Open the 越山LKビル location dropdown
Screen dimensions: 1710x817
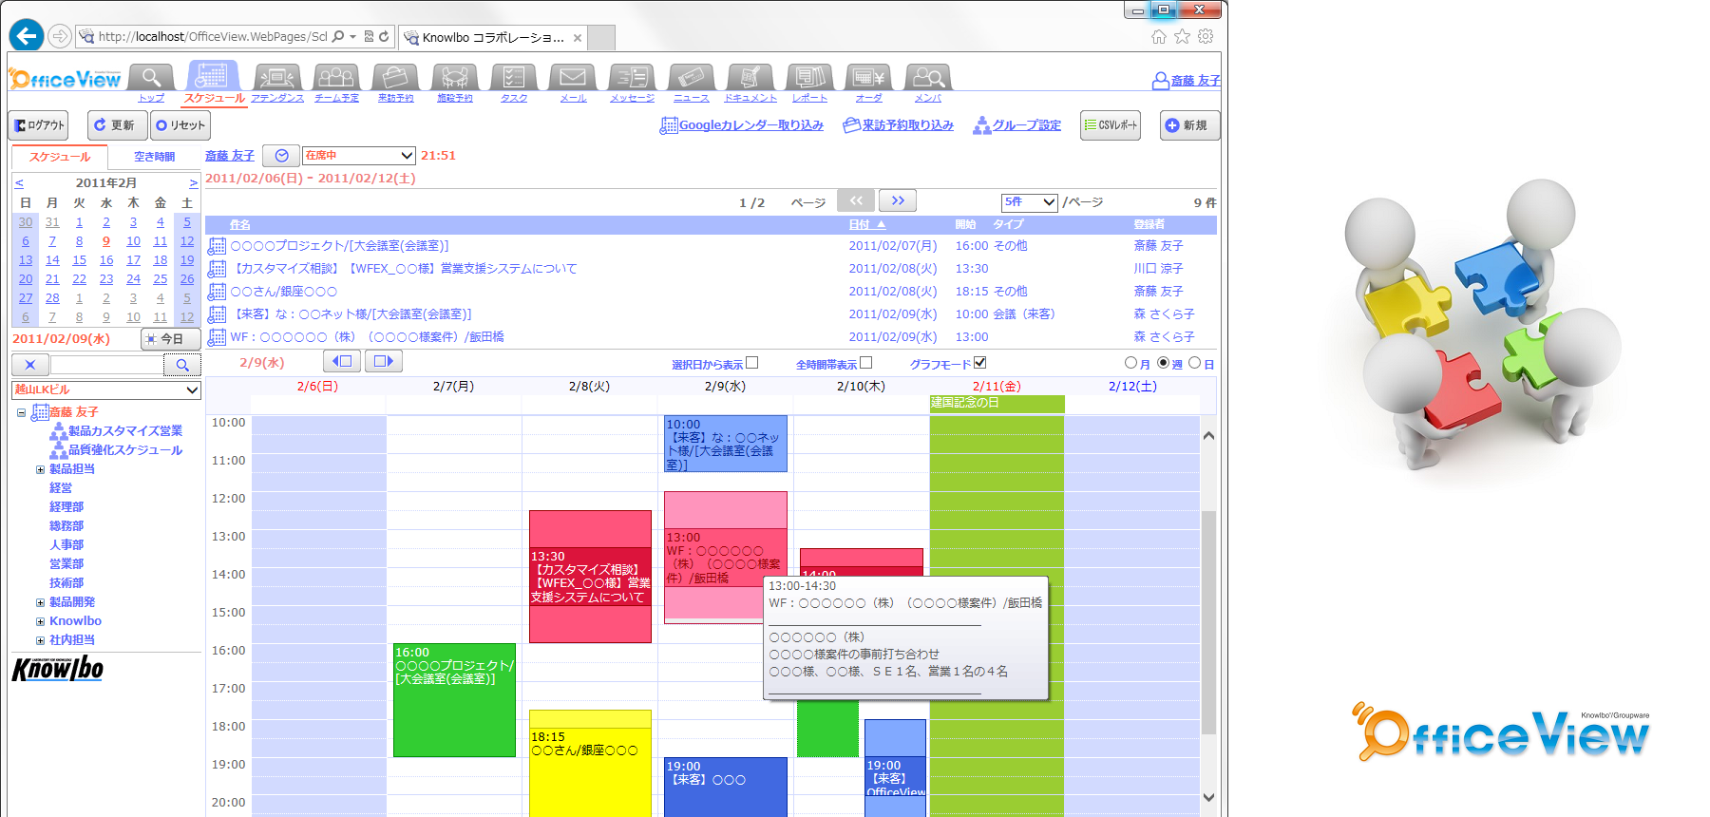106,389
